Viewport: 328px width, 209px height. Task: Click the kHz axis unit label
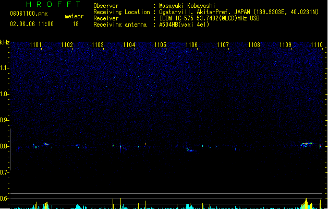[x=5, y=42]
